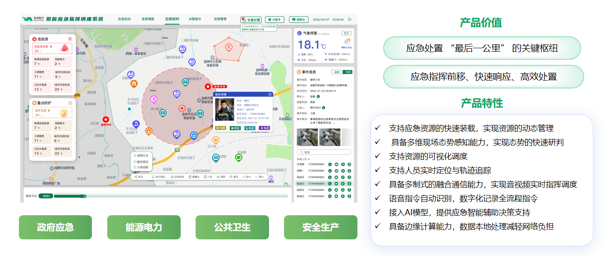Viewport: 604px width, 256px height.
Task: Click 对讲 in the 单兵详情 popup
Action: click(x=221, y=128)
